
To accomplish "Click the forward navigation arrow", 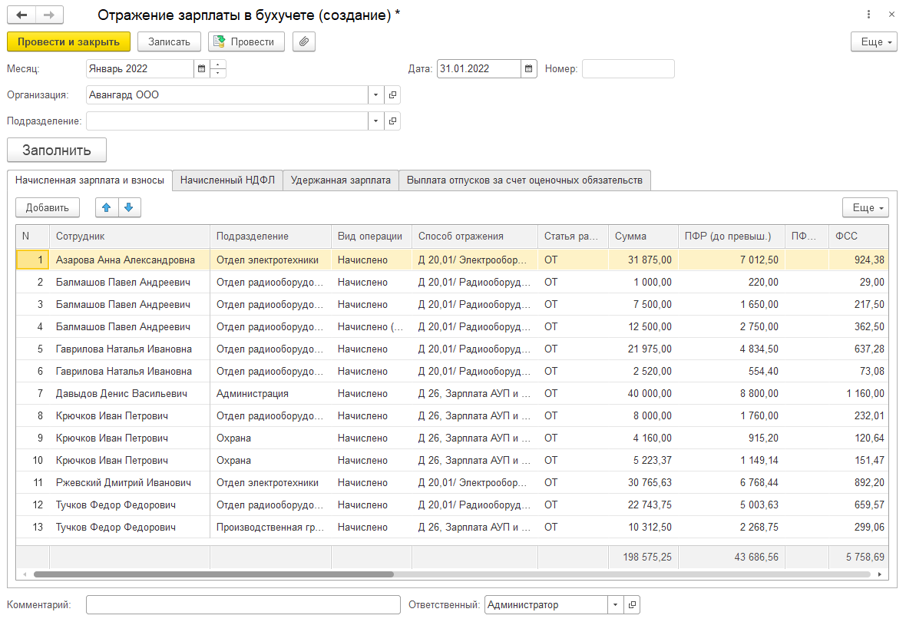I will click(x=49, y=15).
